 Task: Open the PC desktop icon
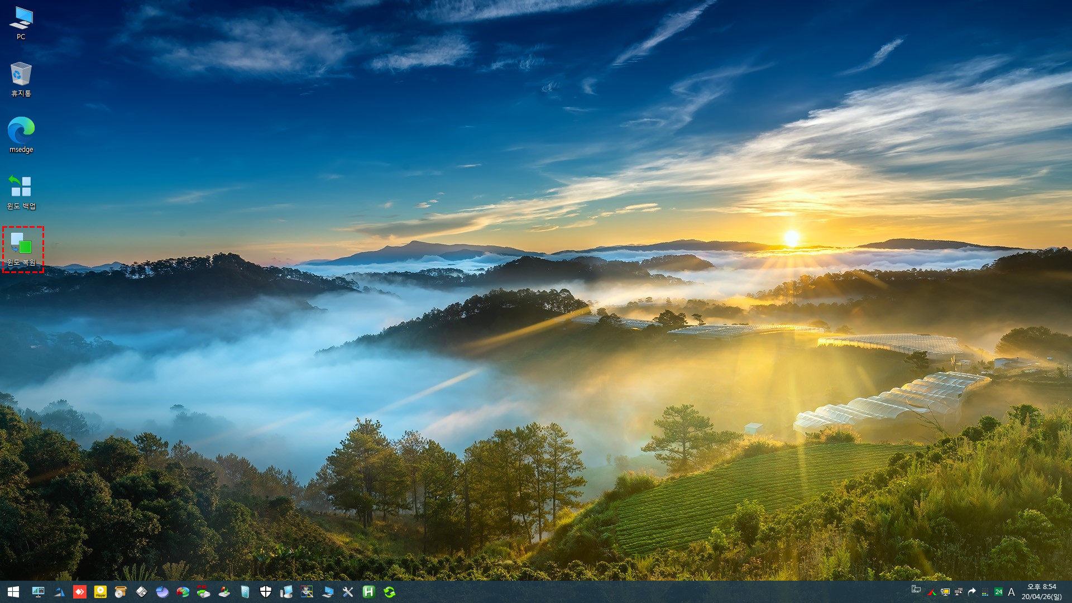point(21,23)
